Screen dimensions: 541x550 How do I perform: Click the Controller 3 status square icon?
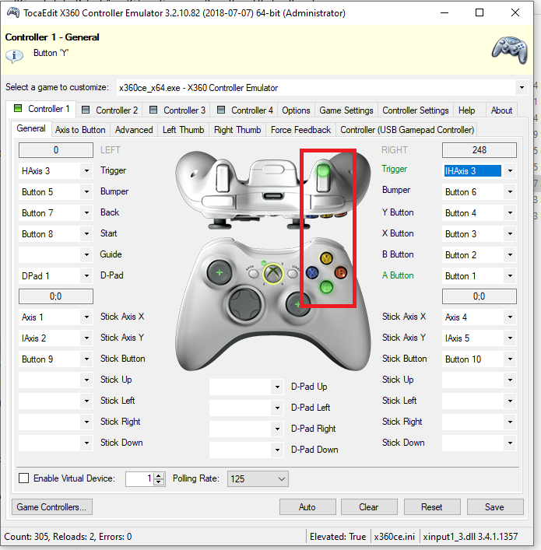tap(153, 110)
